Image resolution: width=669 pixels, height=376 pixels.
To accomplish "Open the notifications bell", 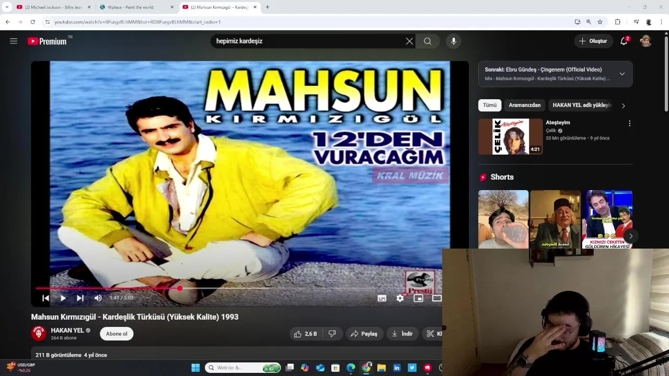I will [x=624, y=41].
